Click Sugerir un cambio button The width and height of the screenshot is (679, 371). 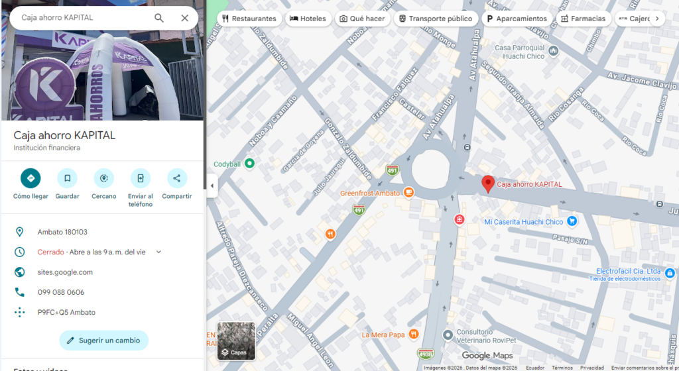pos(104,341)
